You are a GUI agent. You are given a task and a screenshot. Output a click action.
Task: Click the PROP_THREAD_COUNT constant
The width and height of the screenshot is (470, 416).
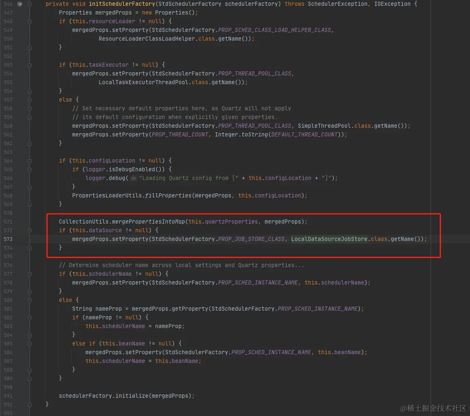click(180, 134)
